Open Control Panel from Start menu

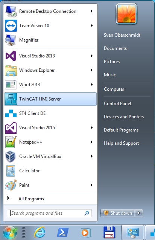(117, 104)
